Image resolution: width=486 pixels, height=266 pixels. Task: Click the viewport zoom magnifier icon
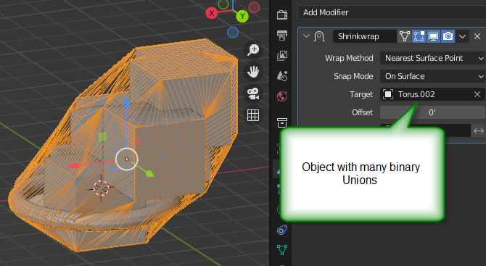pos(253,50)
